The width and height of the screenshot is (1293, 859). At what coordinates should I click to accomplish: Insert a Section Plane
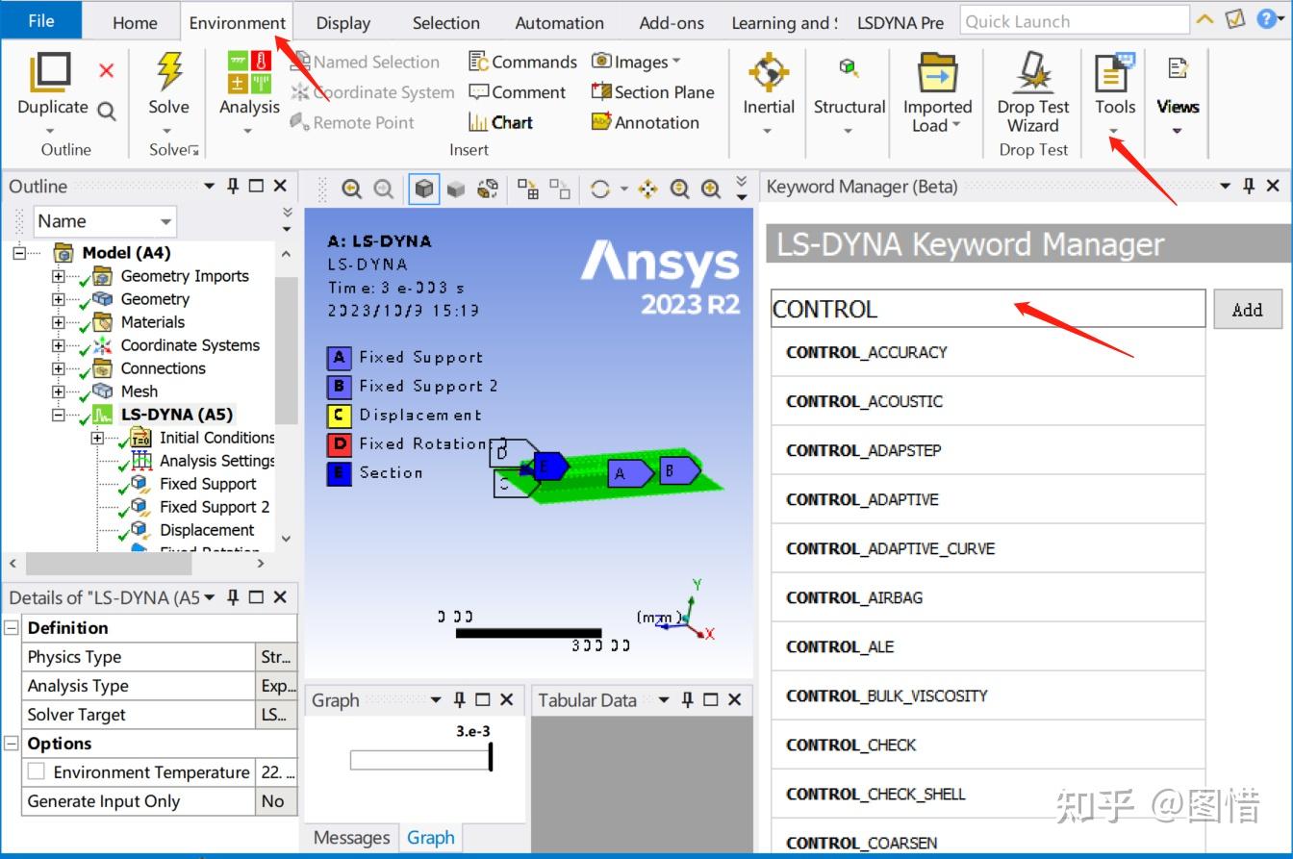(652, 91)
